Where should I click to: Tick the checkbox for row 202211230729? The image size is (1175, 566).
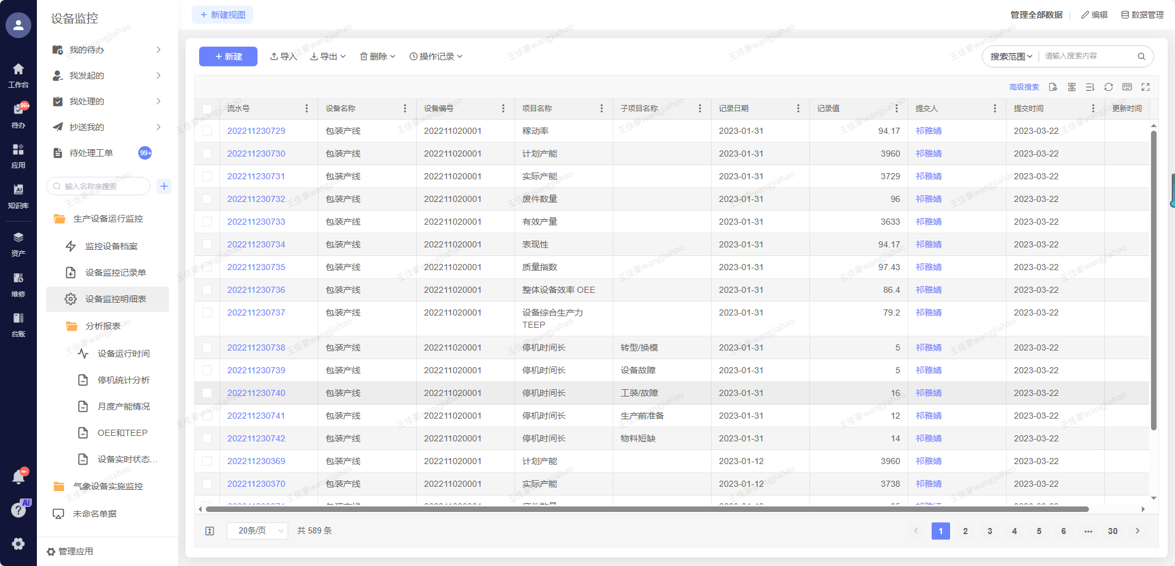click(x=207, y=131)
